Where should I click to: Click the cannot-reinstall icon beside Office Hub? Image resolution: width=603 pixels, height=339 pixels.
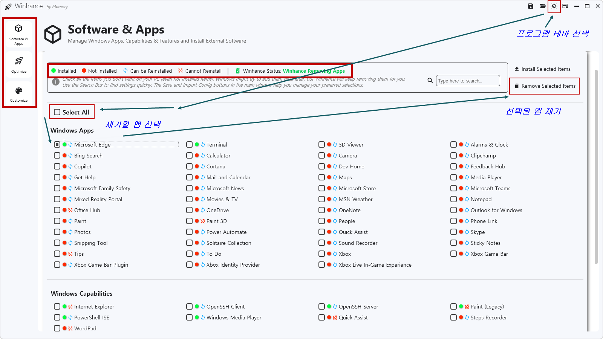click(70, 210)
